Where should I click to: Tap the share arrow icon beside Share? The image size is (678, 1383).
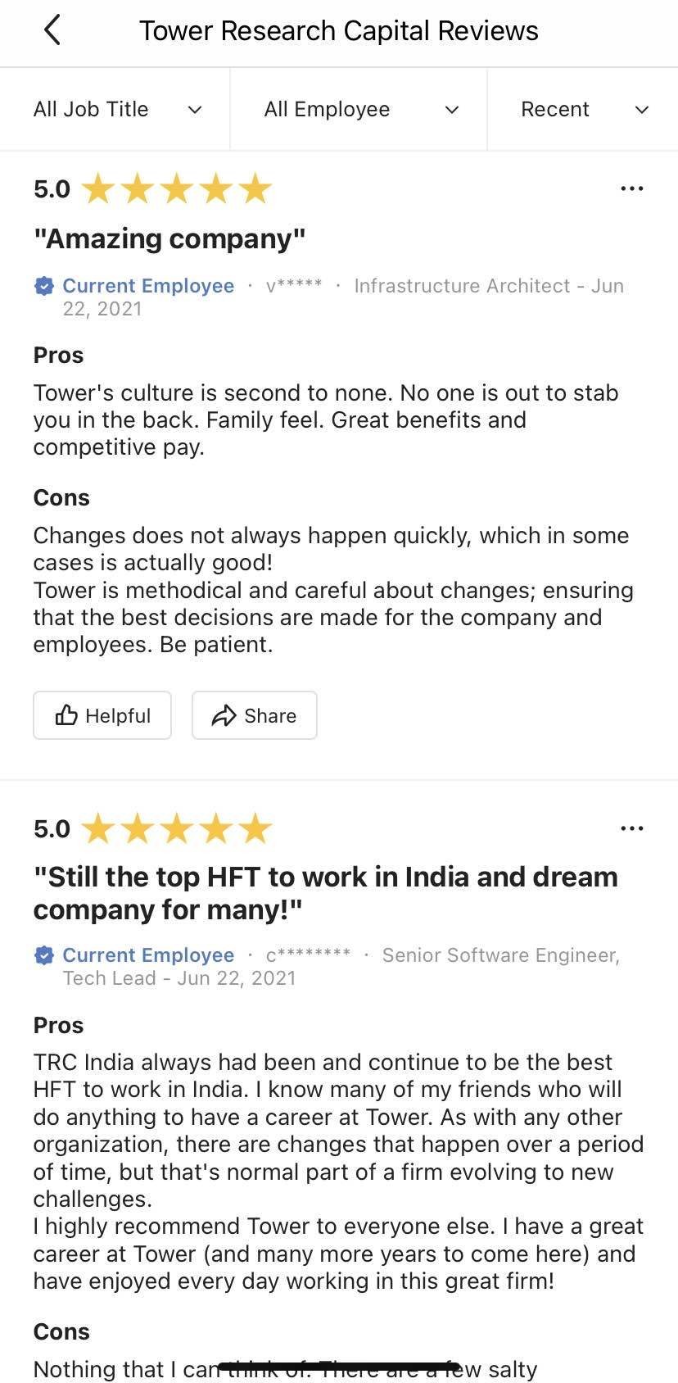coord(221,714)
